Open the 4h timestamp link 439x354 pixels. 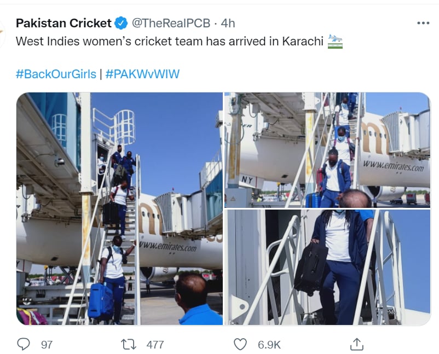coord(228,23)
